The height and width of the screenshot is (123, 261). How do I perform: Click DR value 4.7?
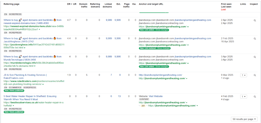[x=69, y=20]
